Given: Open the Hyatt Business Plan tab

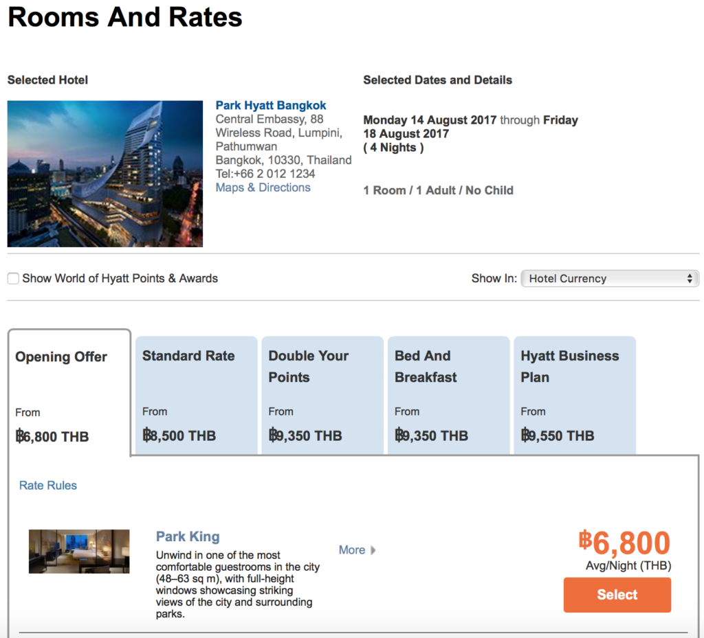Looking at the screenshot, I should (575, 391).
